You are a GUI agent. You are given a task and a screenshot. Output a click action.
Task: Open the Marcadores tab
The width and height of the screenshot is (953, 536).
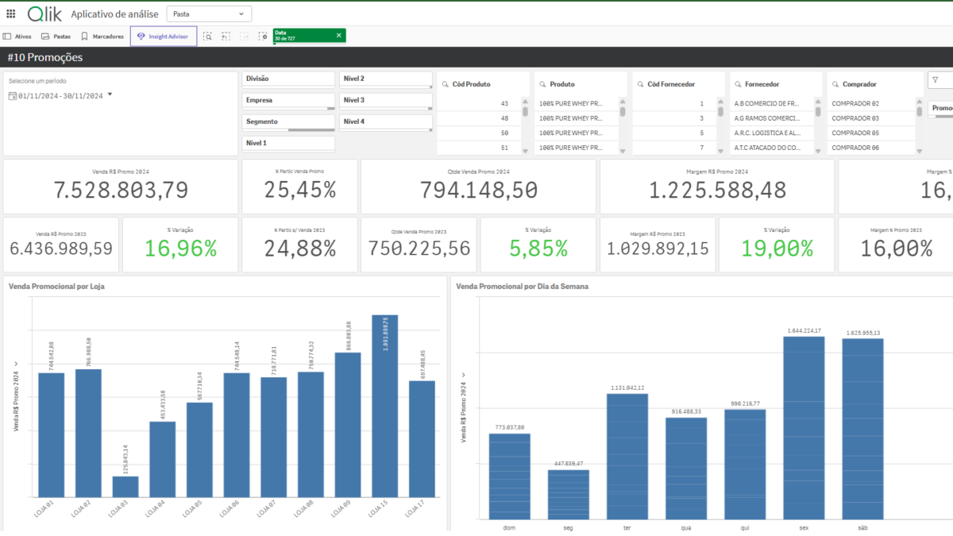tap(102, 36)
